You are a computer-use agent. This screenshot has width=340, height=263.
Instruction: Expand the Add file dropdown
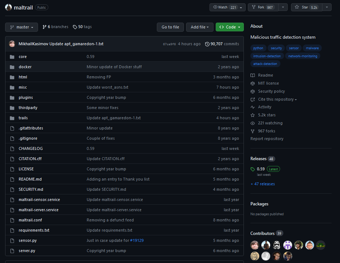point(200,27)
